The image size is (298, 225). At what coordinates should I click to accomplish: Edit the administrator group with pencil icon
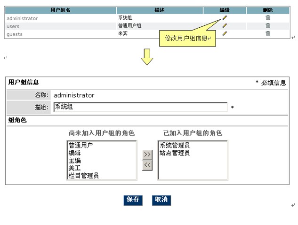(x=225, y=18)
